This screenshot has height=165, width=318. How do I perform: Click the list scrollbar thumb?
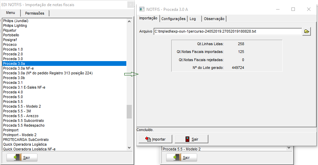click(x=129, y=112)
